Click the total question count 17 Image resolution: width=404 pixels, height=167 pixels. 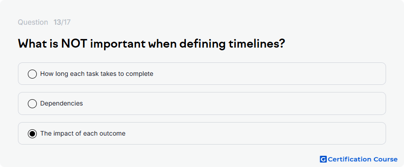(x=67, y=22)
